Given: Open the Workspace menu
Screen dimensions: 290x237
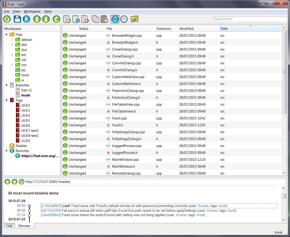Looking at the screenshot, I should pyautogui.click(x=32, y=11).
